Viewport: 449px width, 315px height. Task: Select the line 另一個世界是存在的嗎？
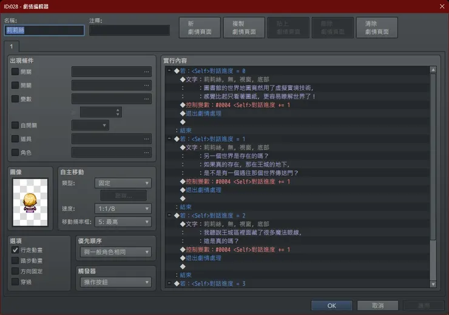(x=297, y=156)
